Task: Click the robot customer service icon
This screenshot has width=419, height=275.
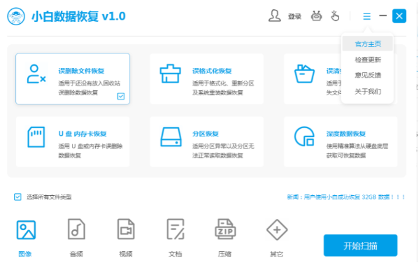Action: coord(316,17)
